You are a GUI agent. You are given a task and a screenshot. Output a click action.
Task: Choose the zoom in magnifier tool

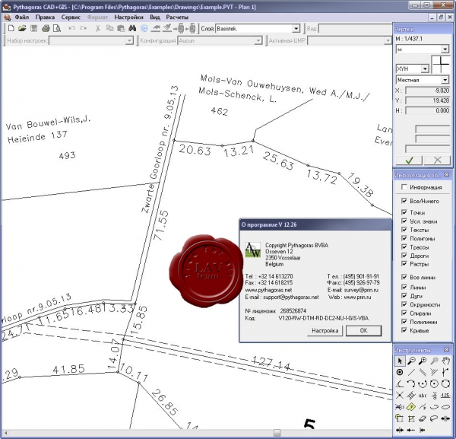[x=423, y=361]
